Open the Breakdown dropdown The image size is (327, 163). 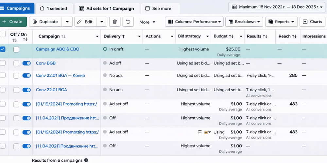tap(244, 22)
